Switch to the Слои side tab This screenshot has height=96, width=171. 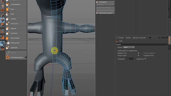(x=169, y=47)
